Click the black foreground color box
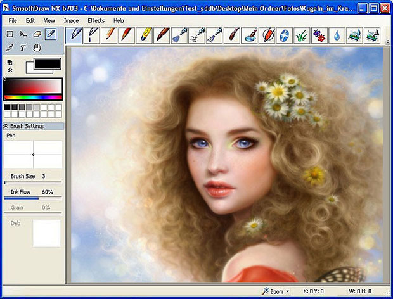 pos(47,63)
